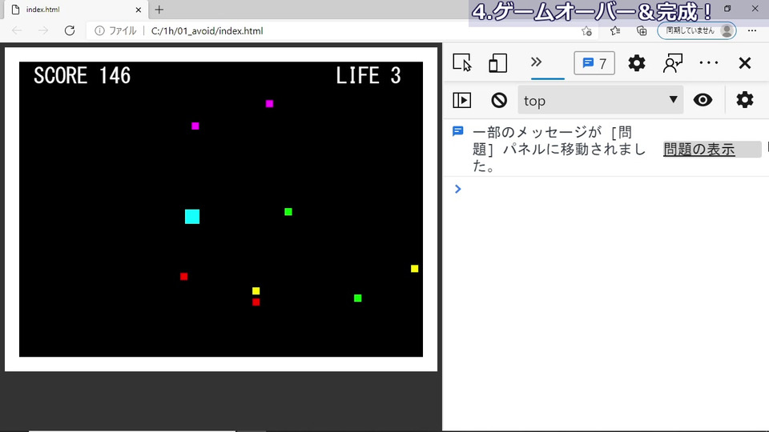Open console settings gear icon
This screenshot has width=769, height=432.
click(x=744, y=100)
